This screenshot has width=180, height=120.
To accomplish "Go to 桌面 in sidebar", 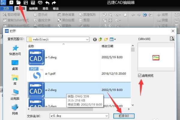I will coord(15,65).
